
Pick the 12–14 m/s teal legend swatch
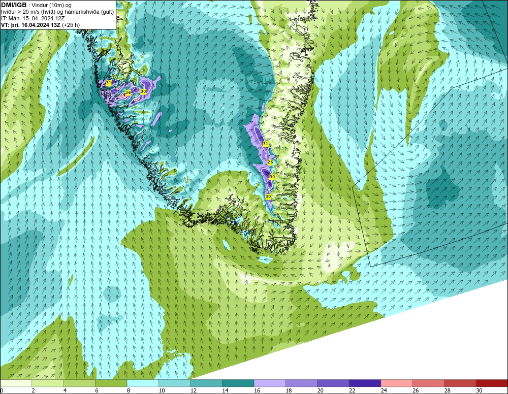coord(206,383)
